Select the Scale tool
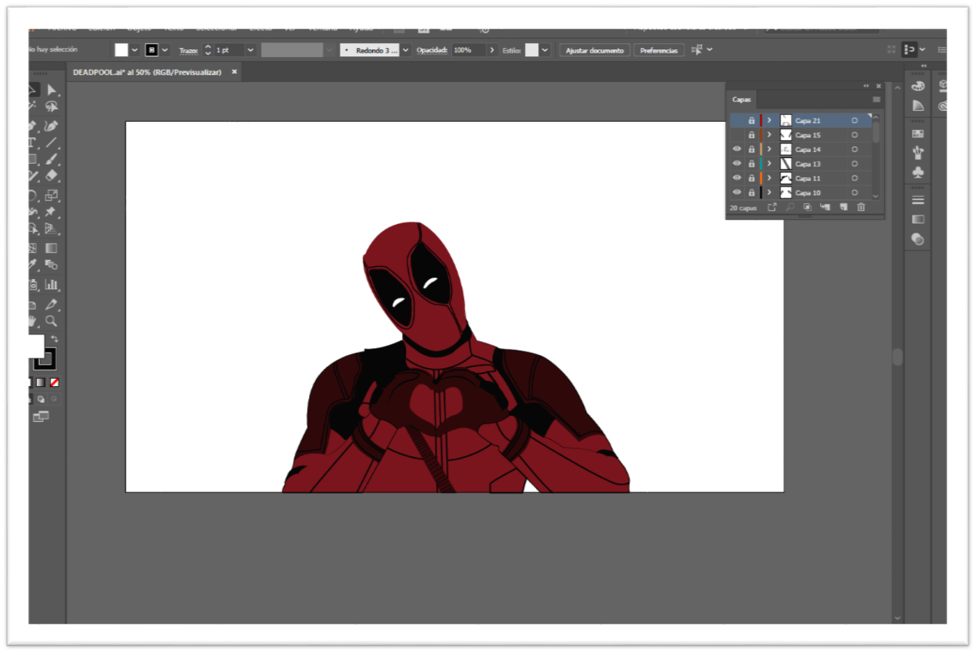This screenshot has height=653, width=976. coord(52,196)
